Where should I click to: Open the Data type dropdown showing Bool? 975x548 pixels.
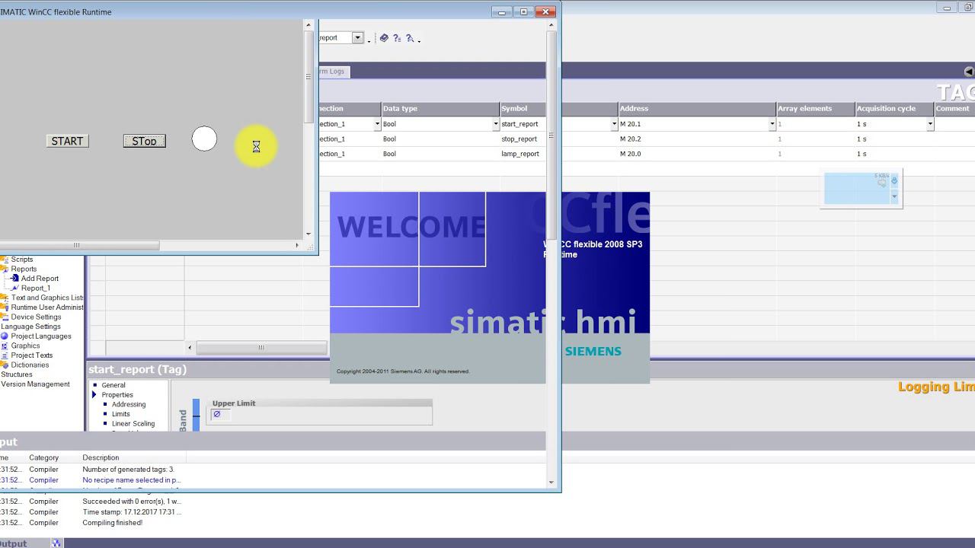[x=496, y=124]
